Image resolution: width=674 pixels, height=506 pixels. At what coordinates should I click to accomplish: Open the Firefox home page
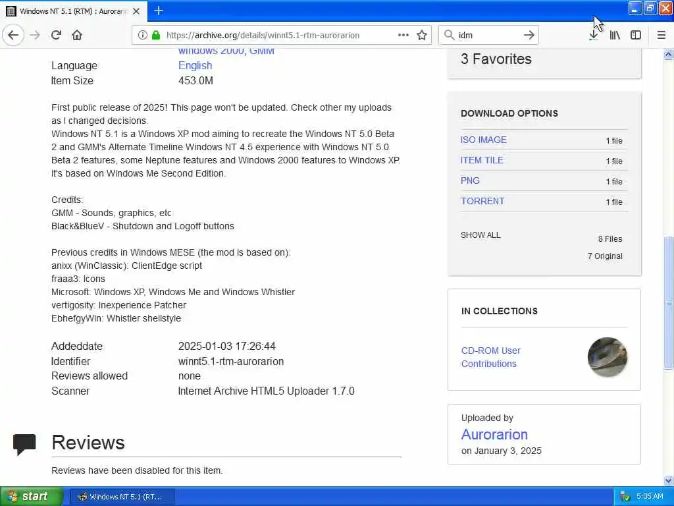[77, 35]
